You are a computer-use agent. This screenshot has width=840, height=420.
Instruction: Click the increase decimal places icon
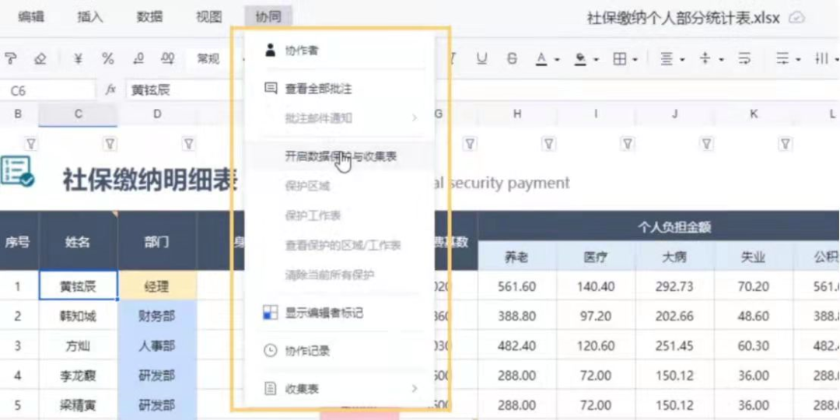[x=168, y=59]
